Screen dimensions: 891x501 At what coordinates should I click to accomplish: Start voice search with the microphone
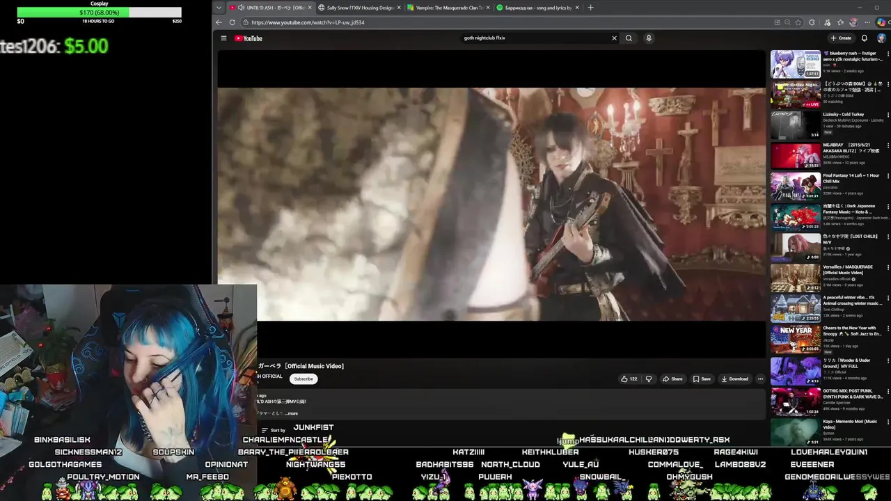[x=649, y=38]
